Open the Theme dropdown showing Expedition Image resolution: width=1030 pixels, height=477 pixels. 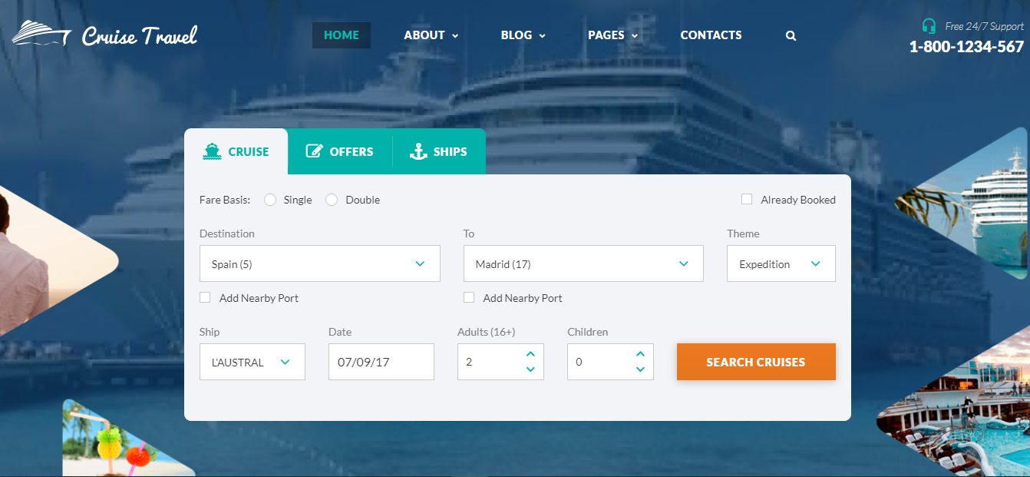[781, 263]
